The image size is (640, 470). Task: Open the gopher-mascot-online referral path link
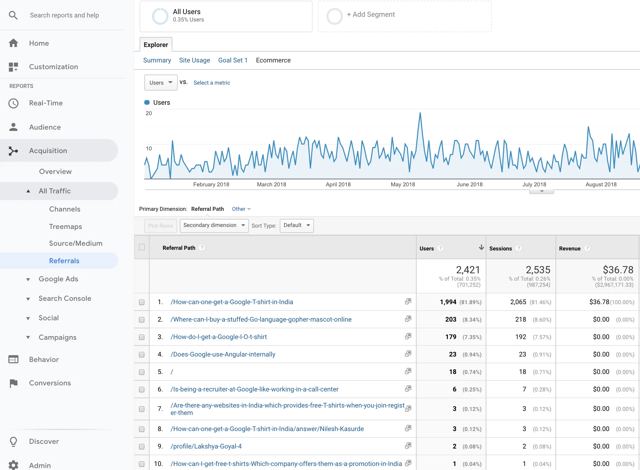[261, 319]
